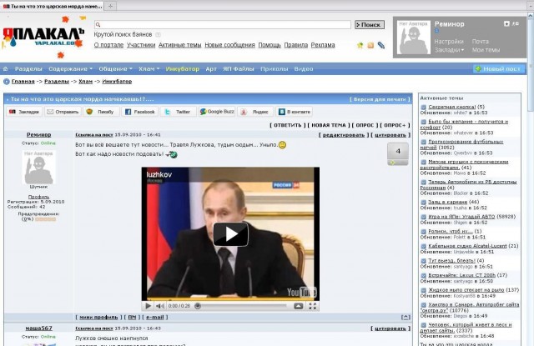Open the О портале link

pyautogui.click(x=108, y=45)
